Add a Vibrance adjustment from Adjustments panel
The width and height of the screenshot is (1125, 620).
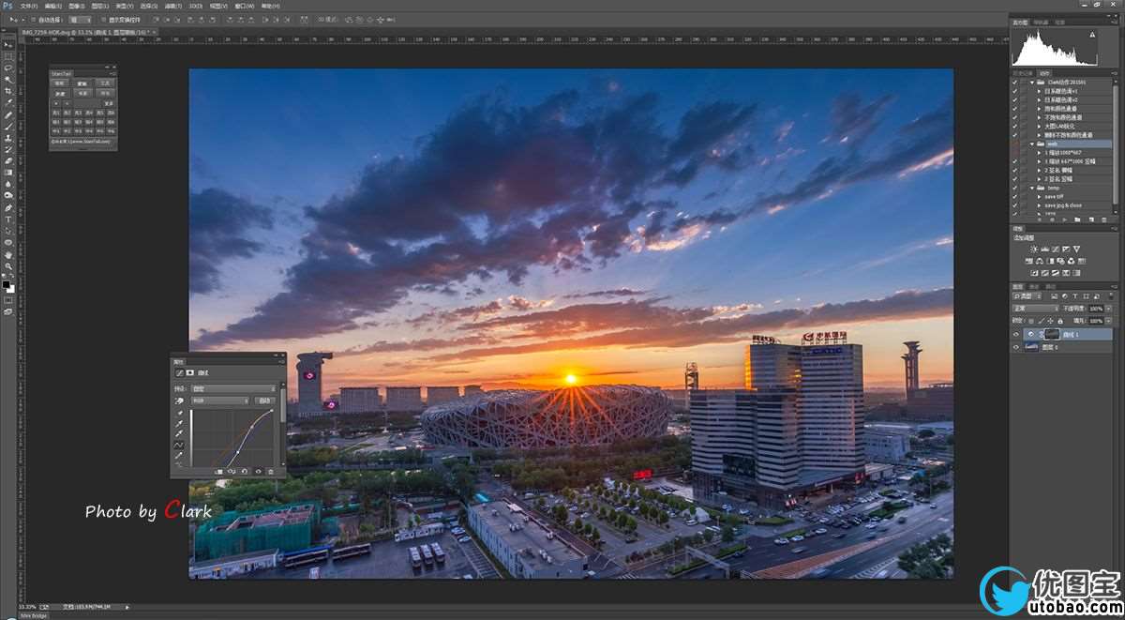coord(1076,250)
